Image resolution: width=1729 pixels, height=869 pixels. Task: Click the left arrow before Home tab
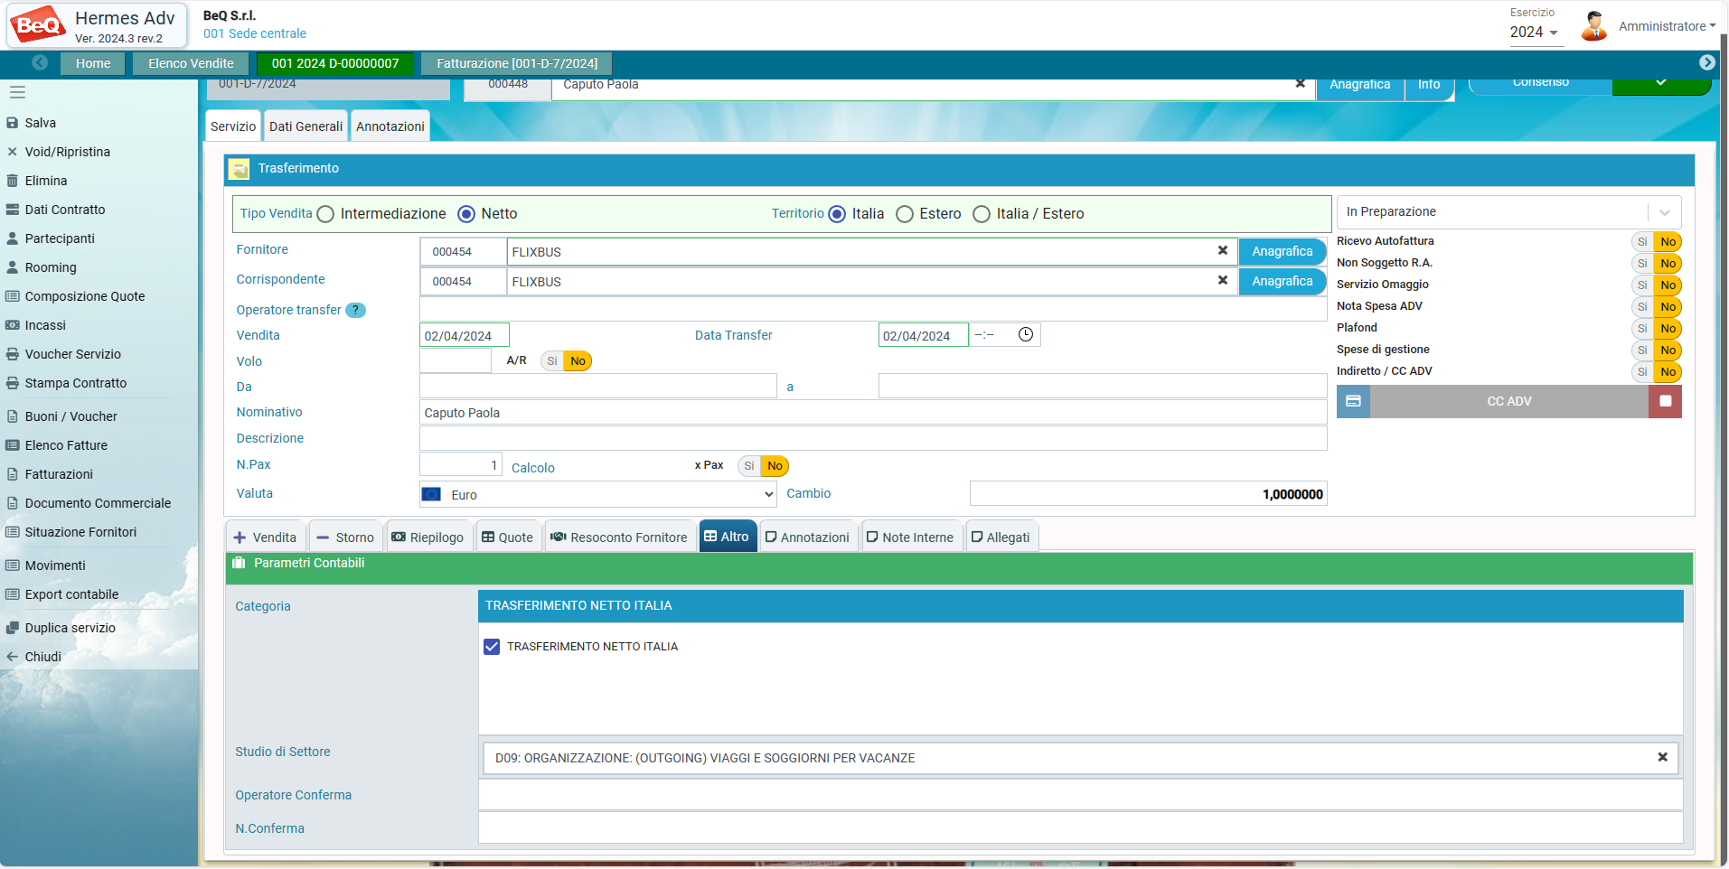point(40,62)
